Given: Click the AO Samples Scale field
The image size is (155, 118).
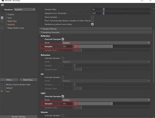Looking at the screenshot, I should tap(67, 89).
